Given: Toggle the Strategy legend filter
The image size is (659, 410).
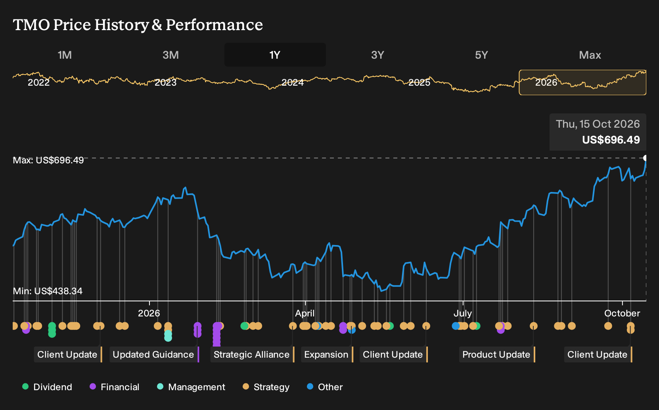Looking at the screenshot, I should pyautogui.click(x=266, y=387).
